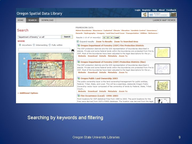This screenshot has width=192, height=144.
Task: Open the Login link
Action: tap(138, 10)
